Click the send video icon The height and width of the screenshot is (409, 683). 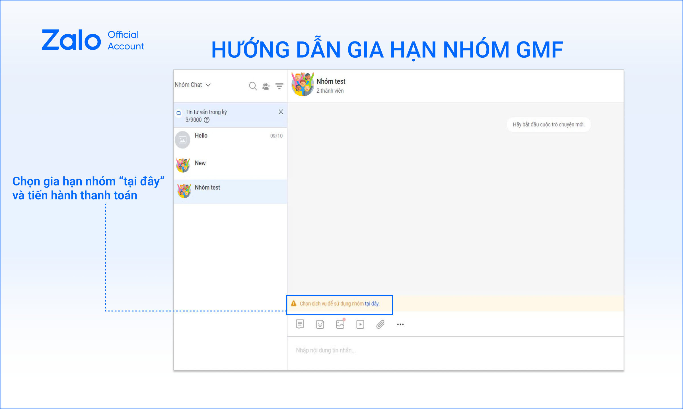tap(360, 324)
